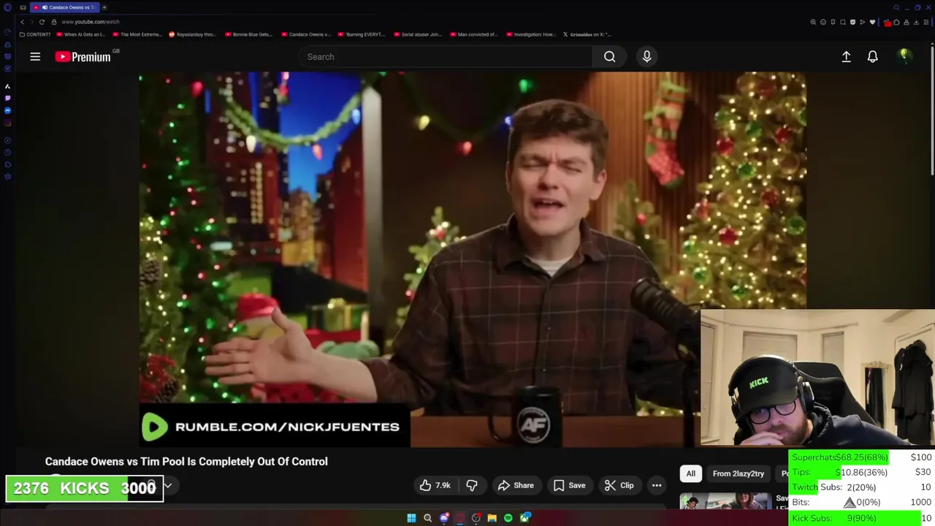Open the 'Rayasianboy thro...' bookmark
This screenshot has width=935, height=526.
(x=193, y=34)
